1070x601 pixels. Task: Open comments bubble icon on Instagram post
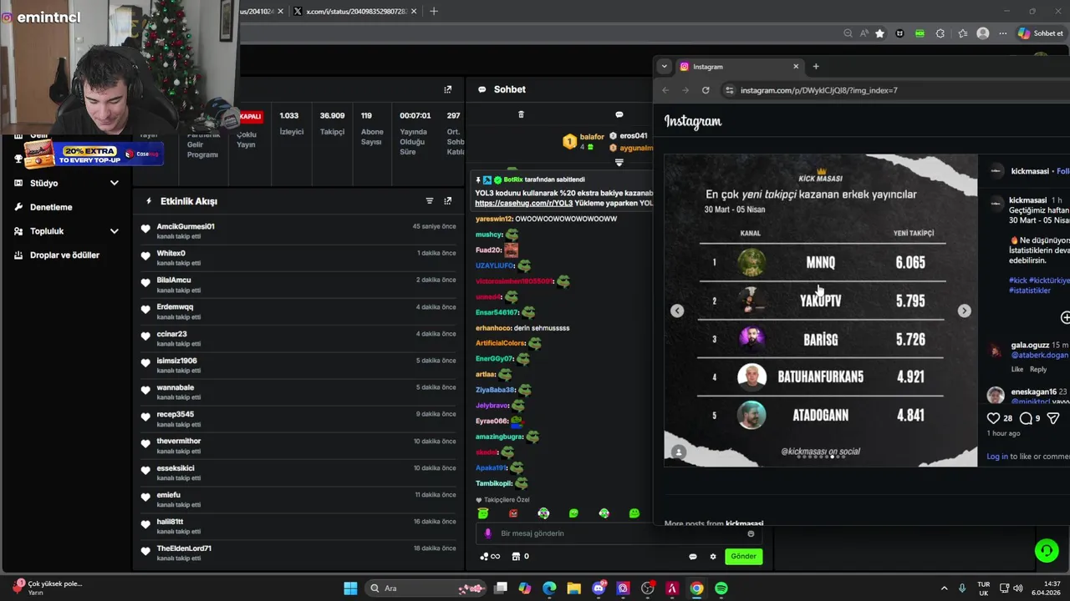[x=1026, y=418]
